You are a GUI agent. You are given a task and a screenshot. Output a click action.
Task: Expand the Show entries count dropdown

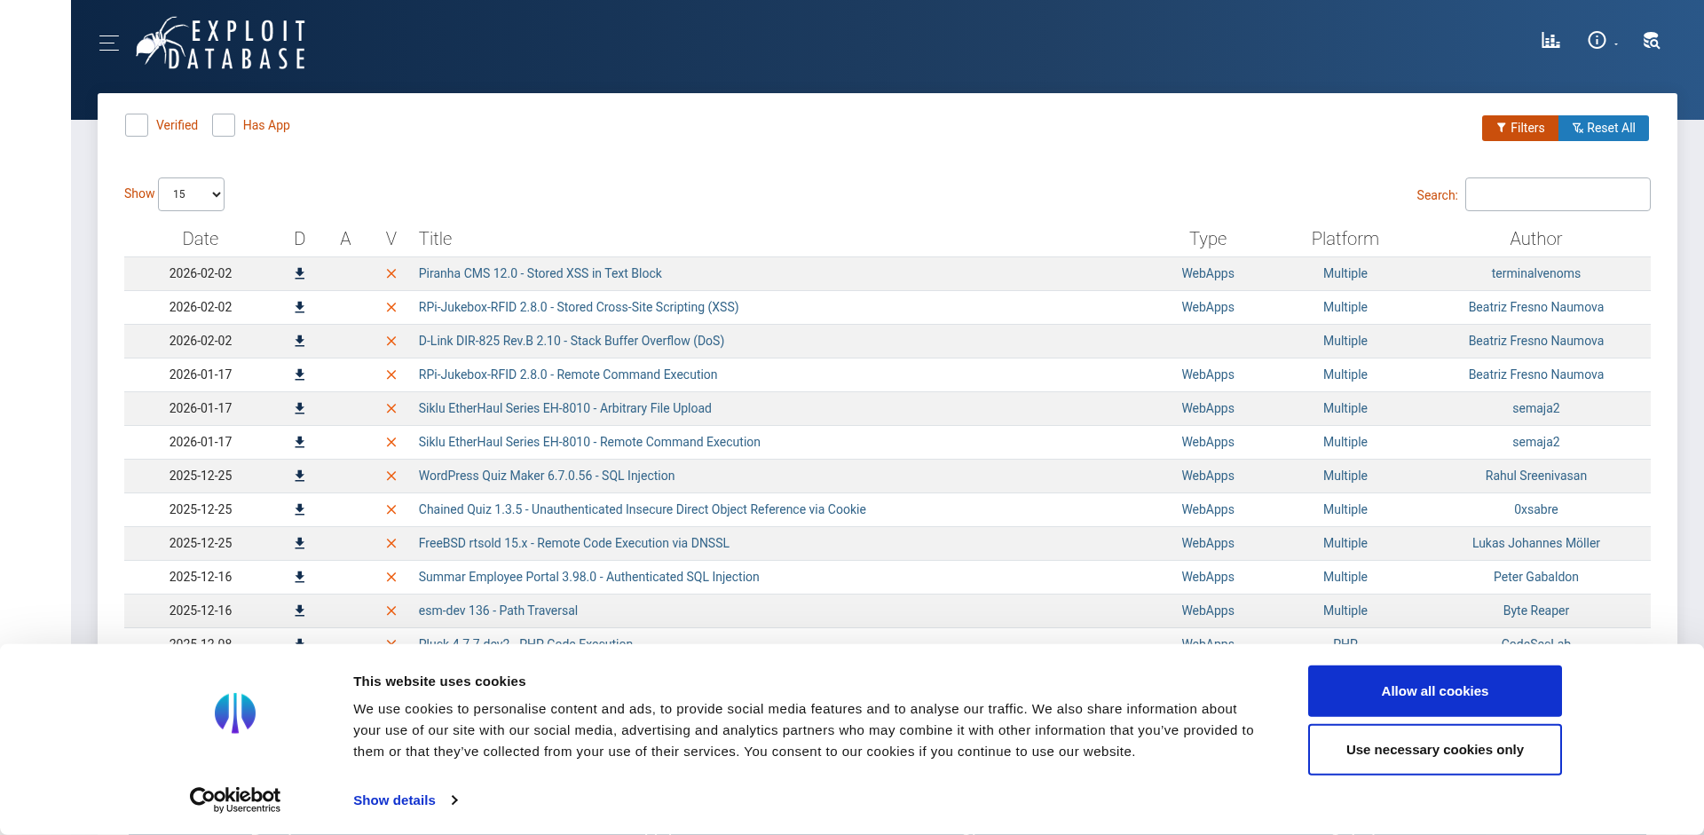pyautogui.click(x=192, y=194)
